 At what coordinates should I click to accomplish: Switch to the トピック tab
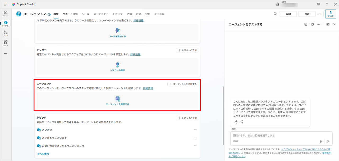click(118, 14)
